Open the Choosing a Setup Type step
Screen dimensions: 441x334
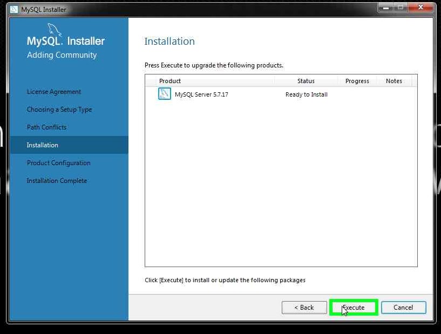(59, 110)
